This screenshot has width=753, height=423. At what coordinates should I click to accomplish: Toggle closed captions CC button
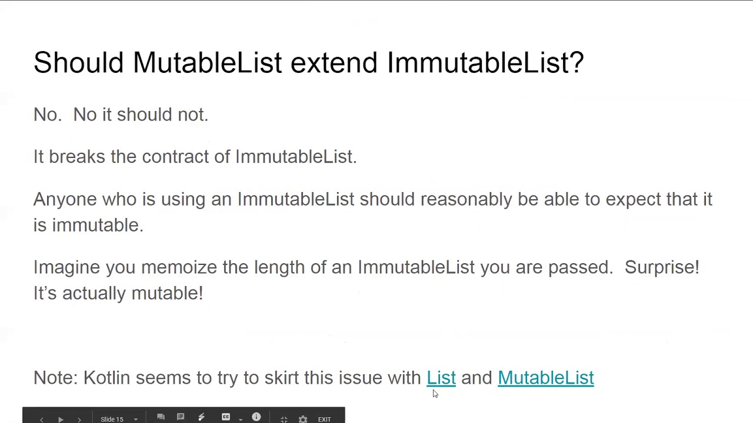coord(225,417)
